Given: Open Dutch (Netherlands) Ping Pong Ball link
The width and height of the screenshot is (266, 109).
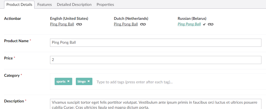Looking at the screenshot, I should click(126, 24).
